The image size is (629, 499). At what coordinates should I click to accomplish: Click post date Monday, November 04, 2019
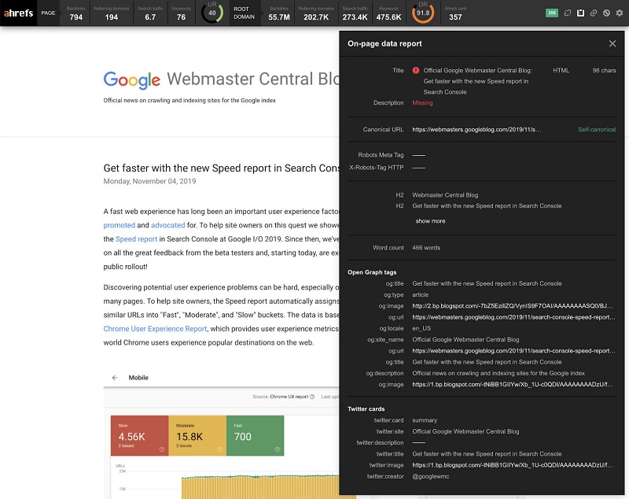pos(149,182)
